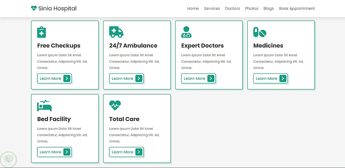Viewport: 345px width, 168px height.
Task: Click the shield badge icon in the bottom corner
Action: coord(8,159)
